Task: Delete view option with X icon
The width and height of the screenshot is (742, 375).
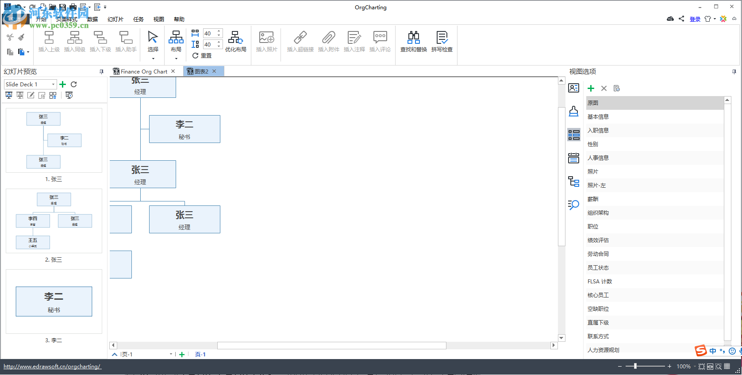Action: tap(604, 88)
